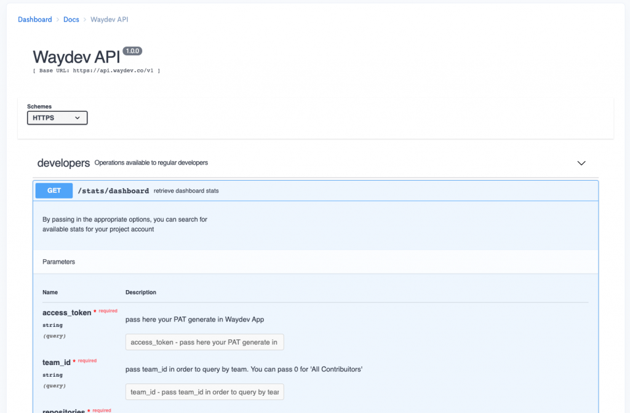Click the Waydev API page title
The image size is (630, 413).
pyautogui.click(x=76, y=57)
